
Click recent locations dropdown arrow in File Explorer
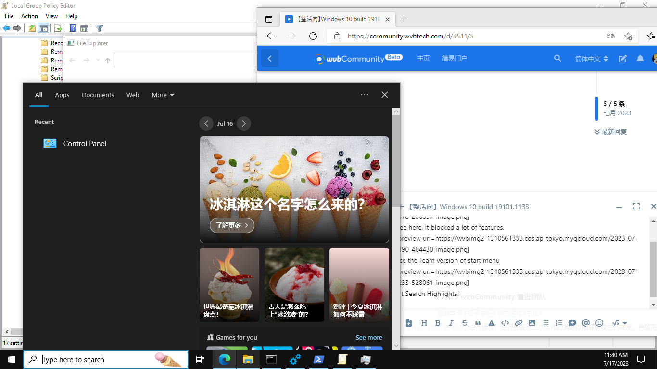click(98, 60)
